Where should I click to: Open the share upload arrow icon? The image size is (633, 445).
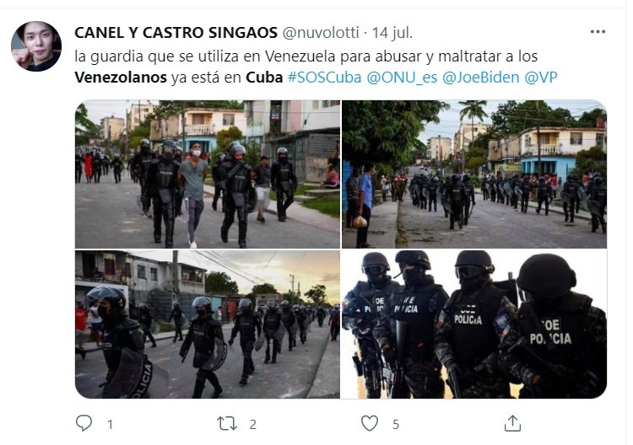512,423
